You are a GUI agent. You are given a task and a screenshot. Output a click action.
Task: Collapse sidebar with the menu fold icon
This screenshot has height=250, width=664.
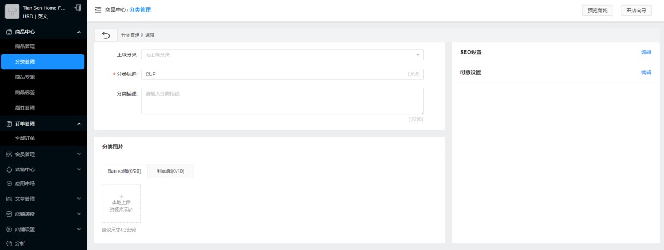pyautogui.click(x=98, y=10)
